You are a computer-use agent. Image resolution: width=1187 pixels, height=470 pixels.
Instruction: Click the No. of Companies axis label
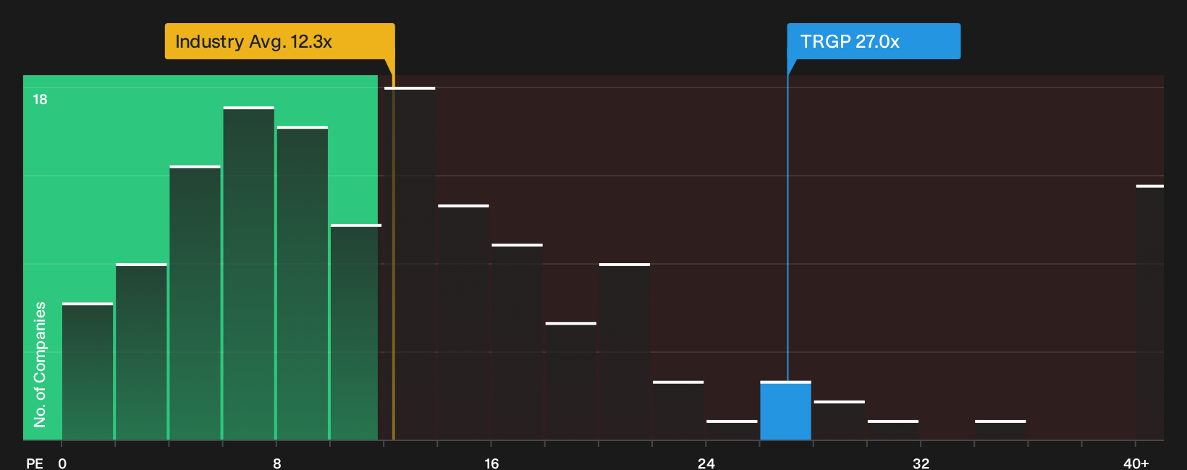click(40, 364)
